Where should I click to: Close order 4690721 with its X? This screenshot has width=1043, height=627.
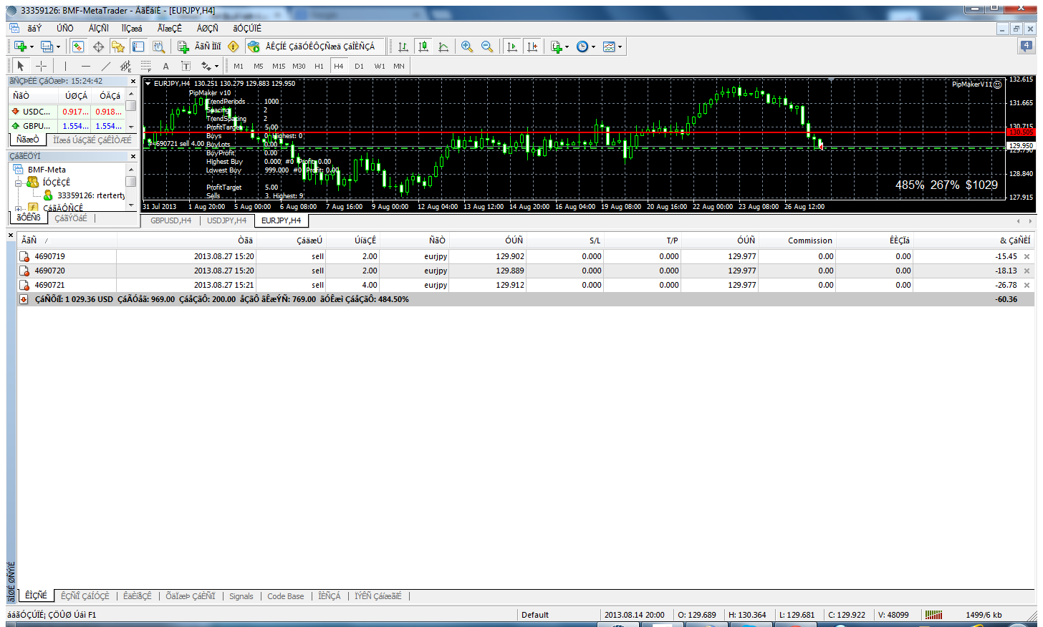pos(1027,285)
